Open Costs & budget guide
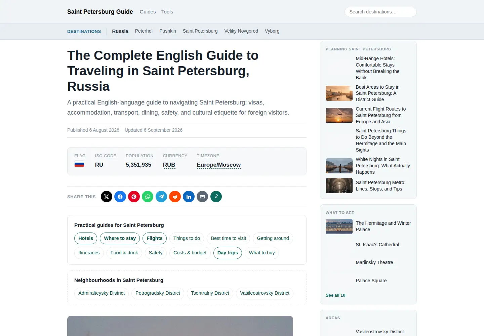The image size is (484, 336). click(x=190, y=253)
